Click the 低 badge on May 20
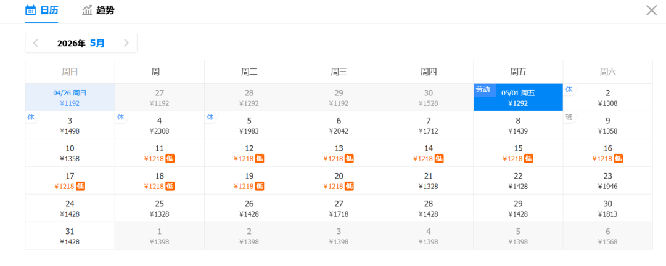 point(349,186)
